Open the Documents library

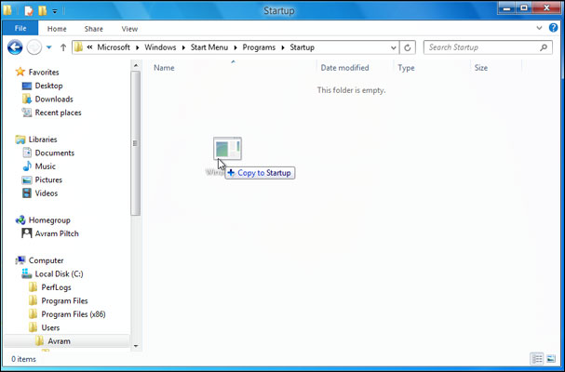click(x=54, y=153)
